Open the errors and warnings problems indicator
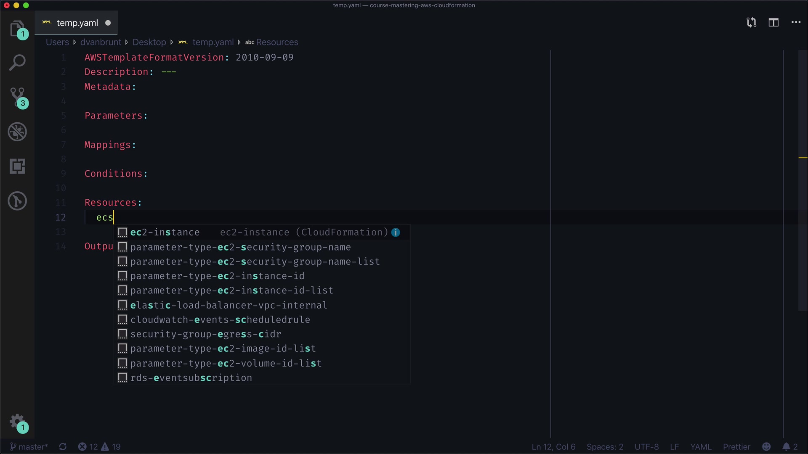Viewport: 808px width, 454px height. click(x=99, y=447)
